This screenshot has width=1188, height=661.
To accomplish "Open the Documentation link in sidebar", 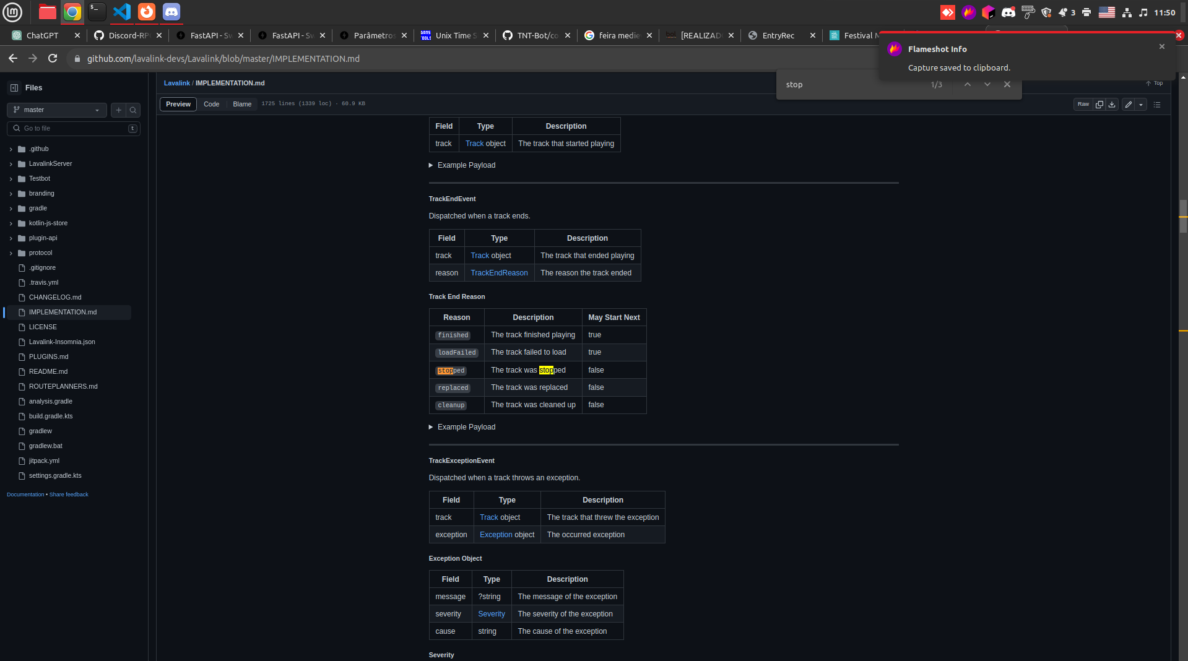I will (25, 495).
